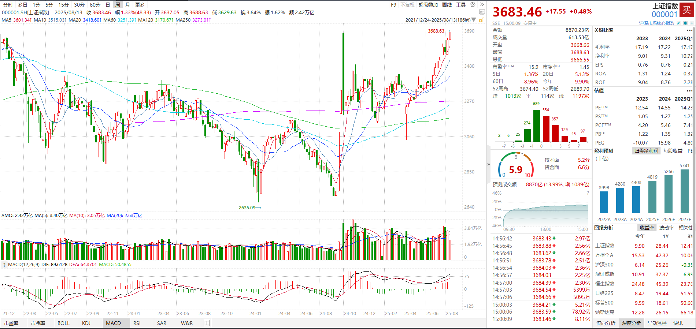Open the date range dropdown triangle

(x=474, y=20)
